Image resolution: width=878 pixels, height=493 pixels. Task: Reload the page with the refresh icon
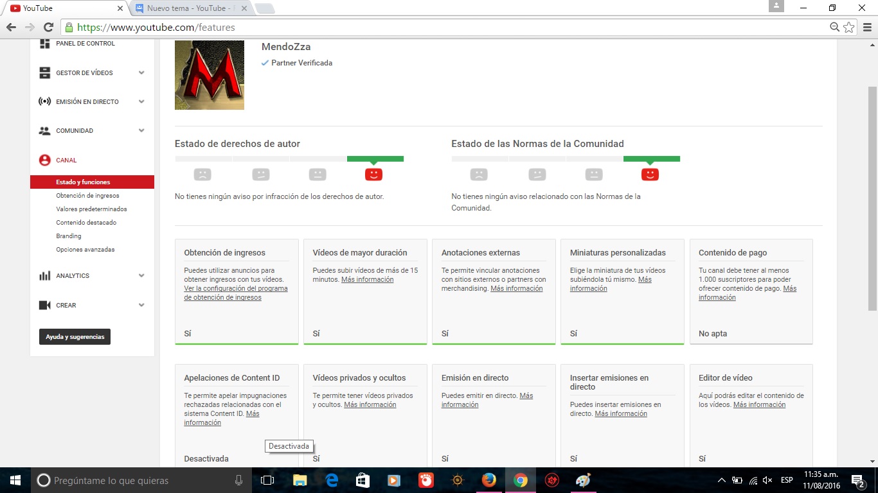click(x=48, y=27)
